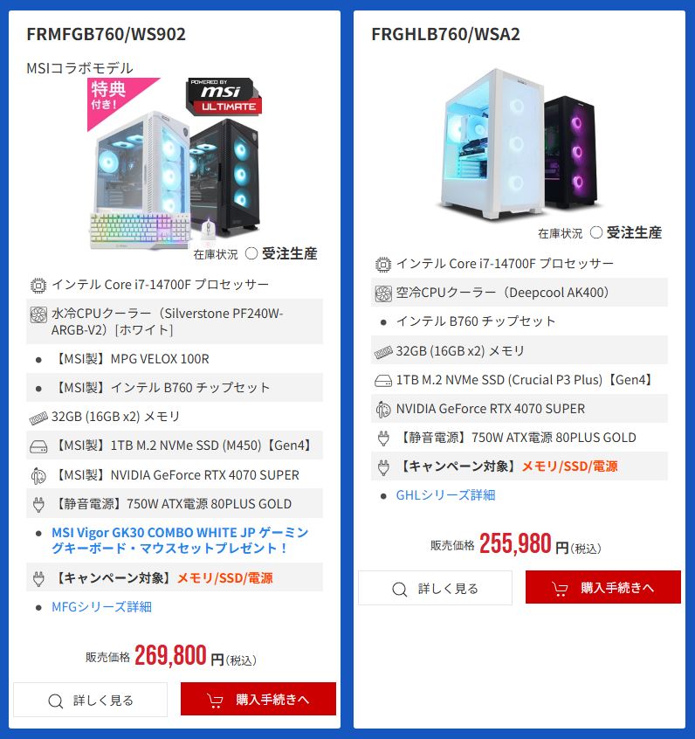The image size is (695, 739).
Task: Click the MSI collaboration PC product image
Action: click(x=175, y=163)
